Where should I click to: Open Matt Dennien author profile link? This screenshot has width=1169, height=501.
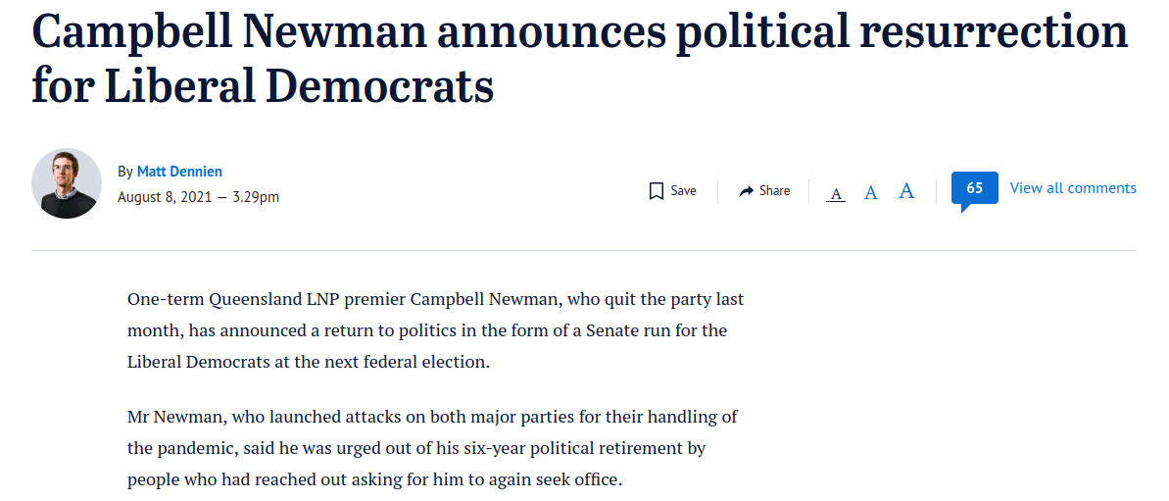tap(179, 172)
